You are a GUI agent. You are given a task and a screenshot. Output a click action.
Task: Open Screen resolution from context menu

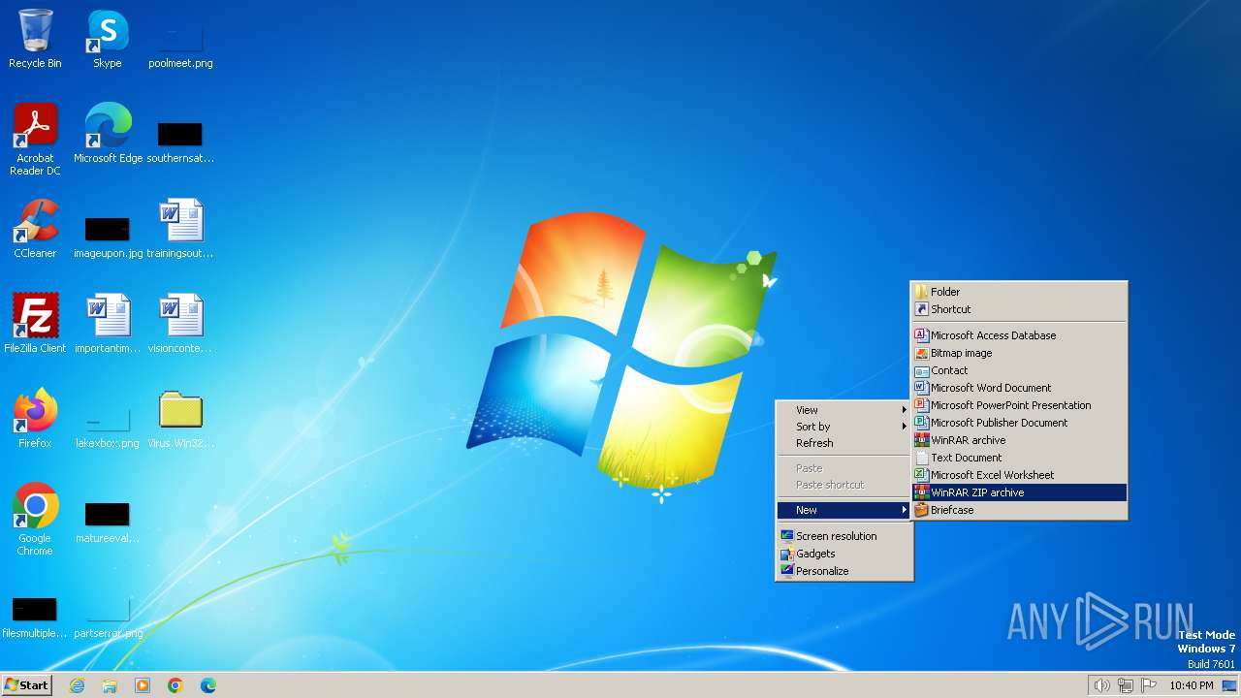click(x=844, y=536)
